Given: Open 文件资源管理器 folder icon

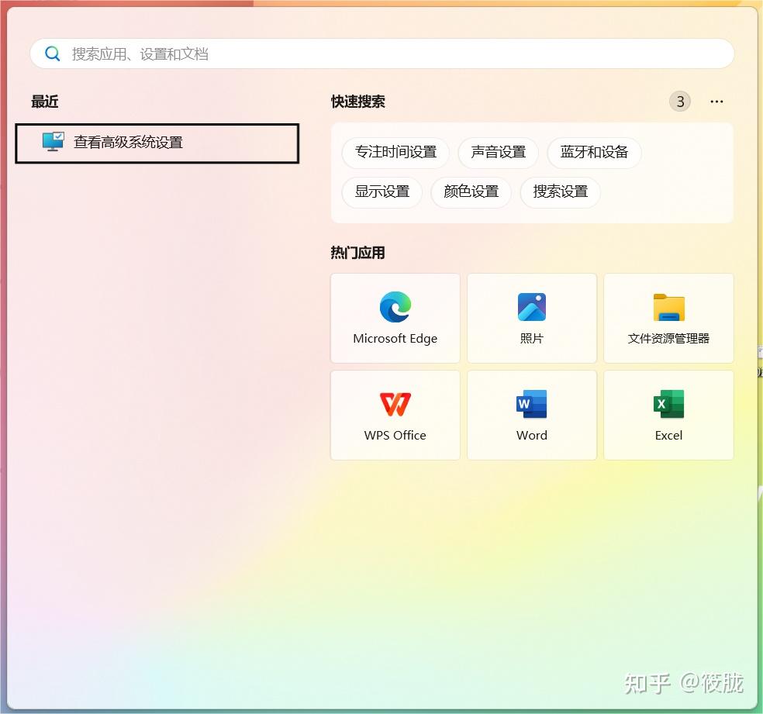Looking at the screenshot, I should point(668,307).
